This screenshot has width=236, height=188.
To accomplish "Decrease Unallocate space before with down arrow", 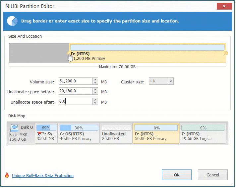I will pos(95,93).
